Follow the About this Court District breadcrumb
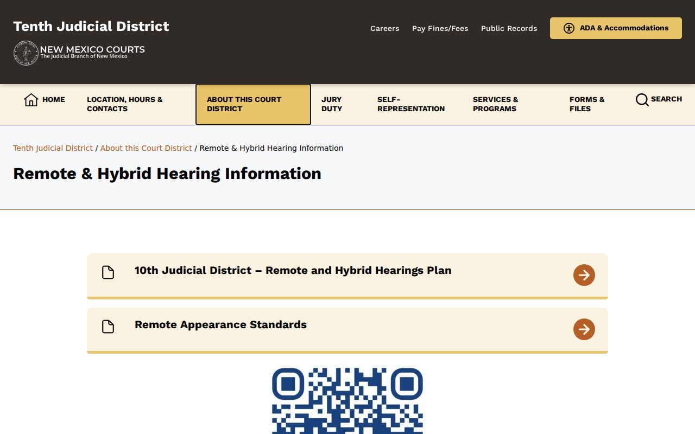This screenshot has width=695, height=434. tap(146, 148)
